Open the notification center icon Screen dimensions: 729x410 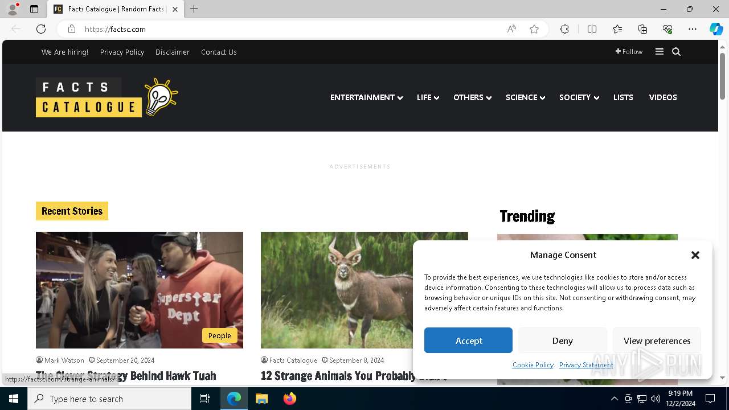pyautogui.click(x=710, y=399)
